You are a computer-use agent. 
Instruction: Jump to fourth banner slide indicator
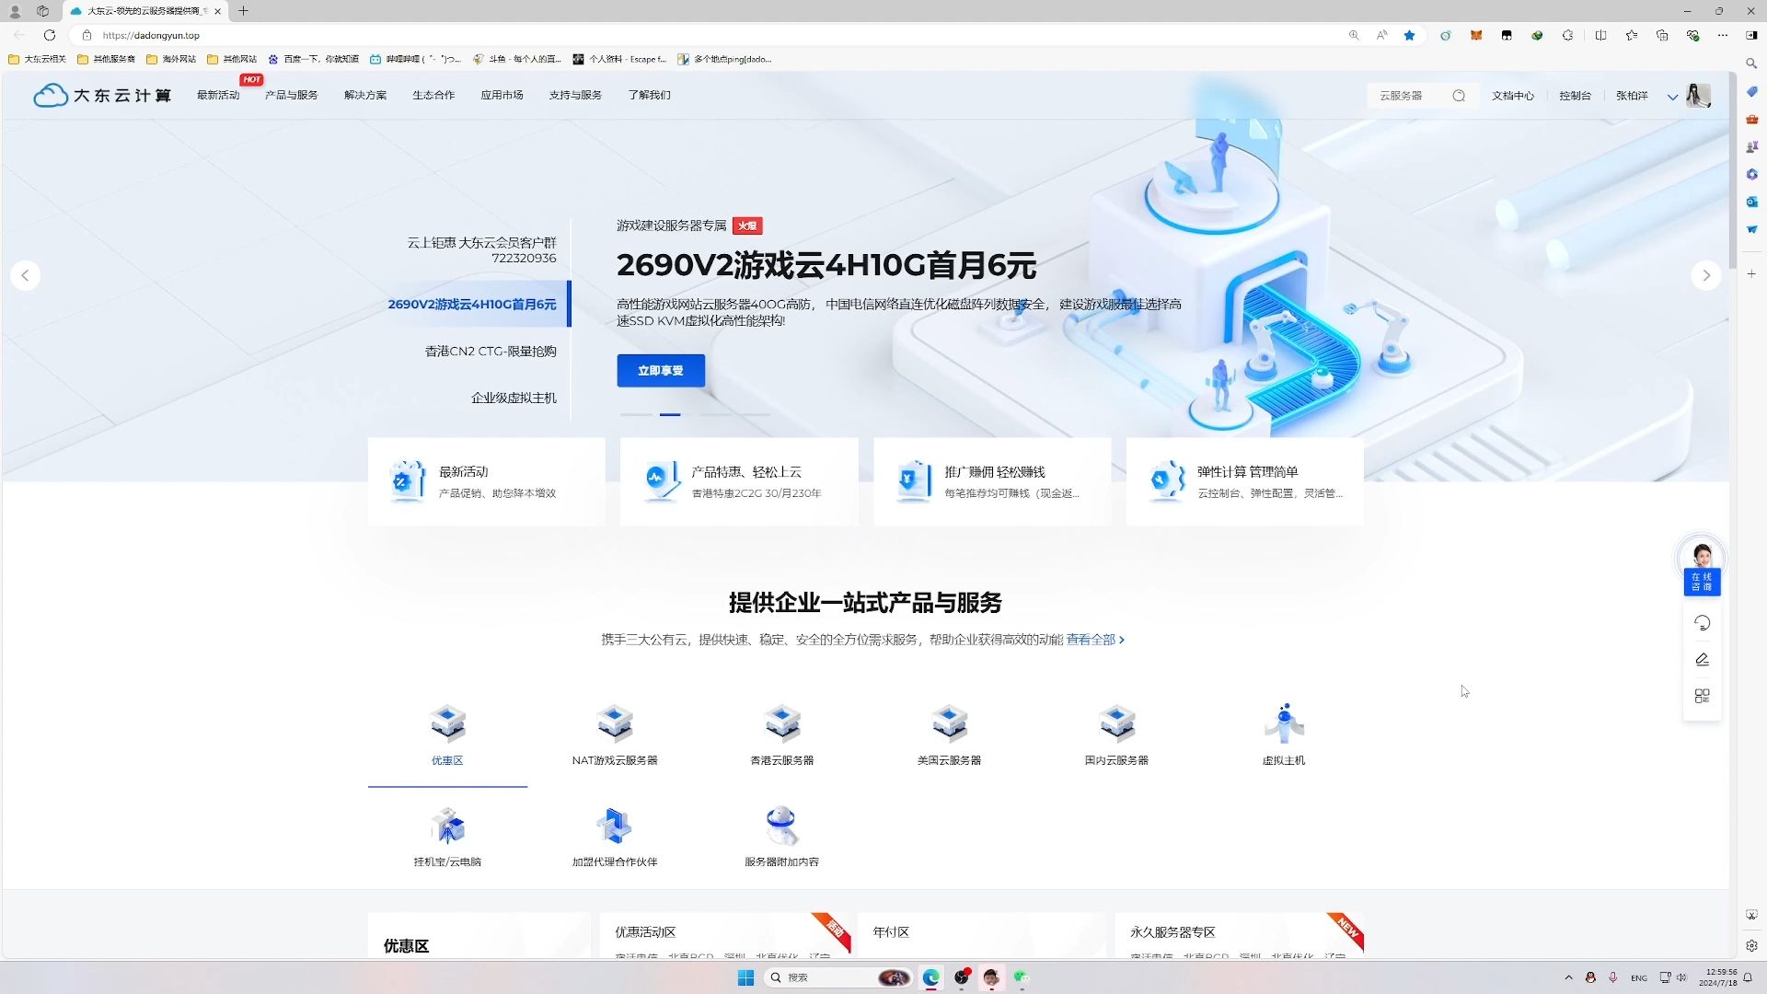pyautogui.click(x=755, y=415)
